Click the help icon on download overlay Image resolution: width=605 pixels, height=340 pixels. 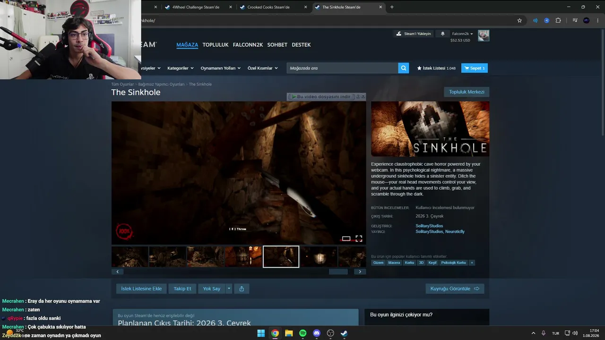358,97
